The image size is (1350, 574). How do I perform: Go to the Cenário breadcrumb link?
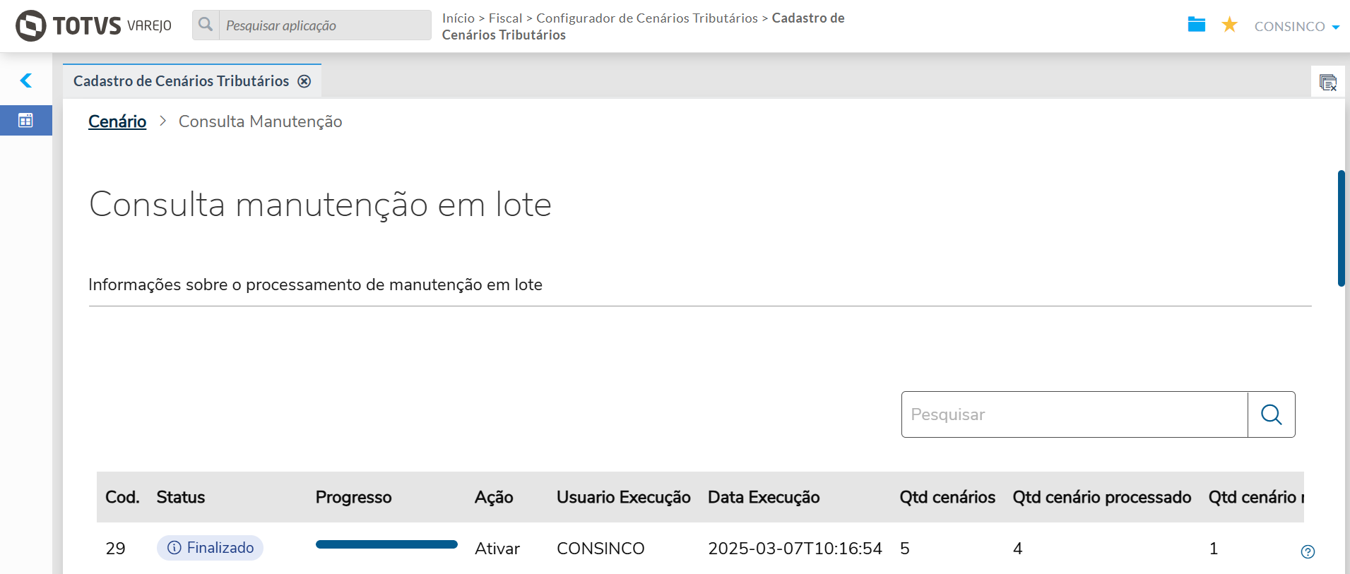117,121
